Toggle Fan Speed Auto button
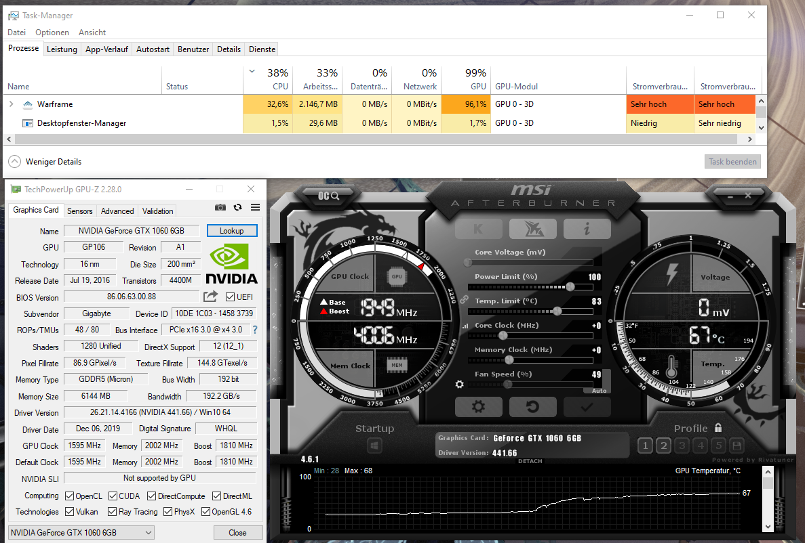The height and width of the screenshot is (543, 805). [599, 391]
